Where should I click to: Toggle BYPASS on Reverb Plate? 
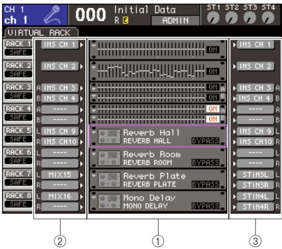(206, 185)
